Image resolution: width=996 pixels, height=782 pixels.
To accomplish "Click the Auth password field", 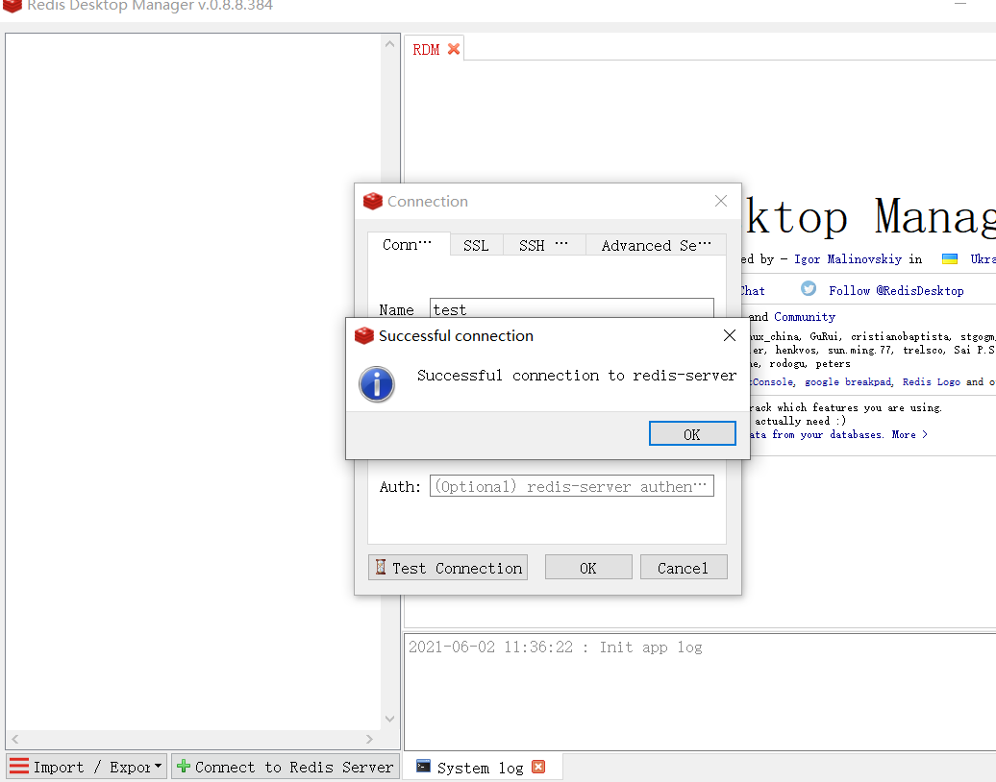I will point(572,486).
